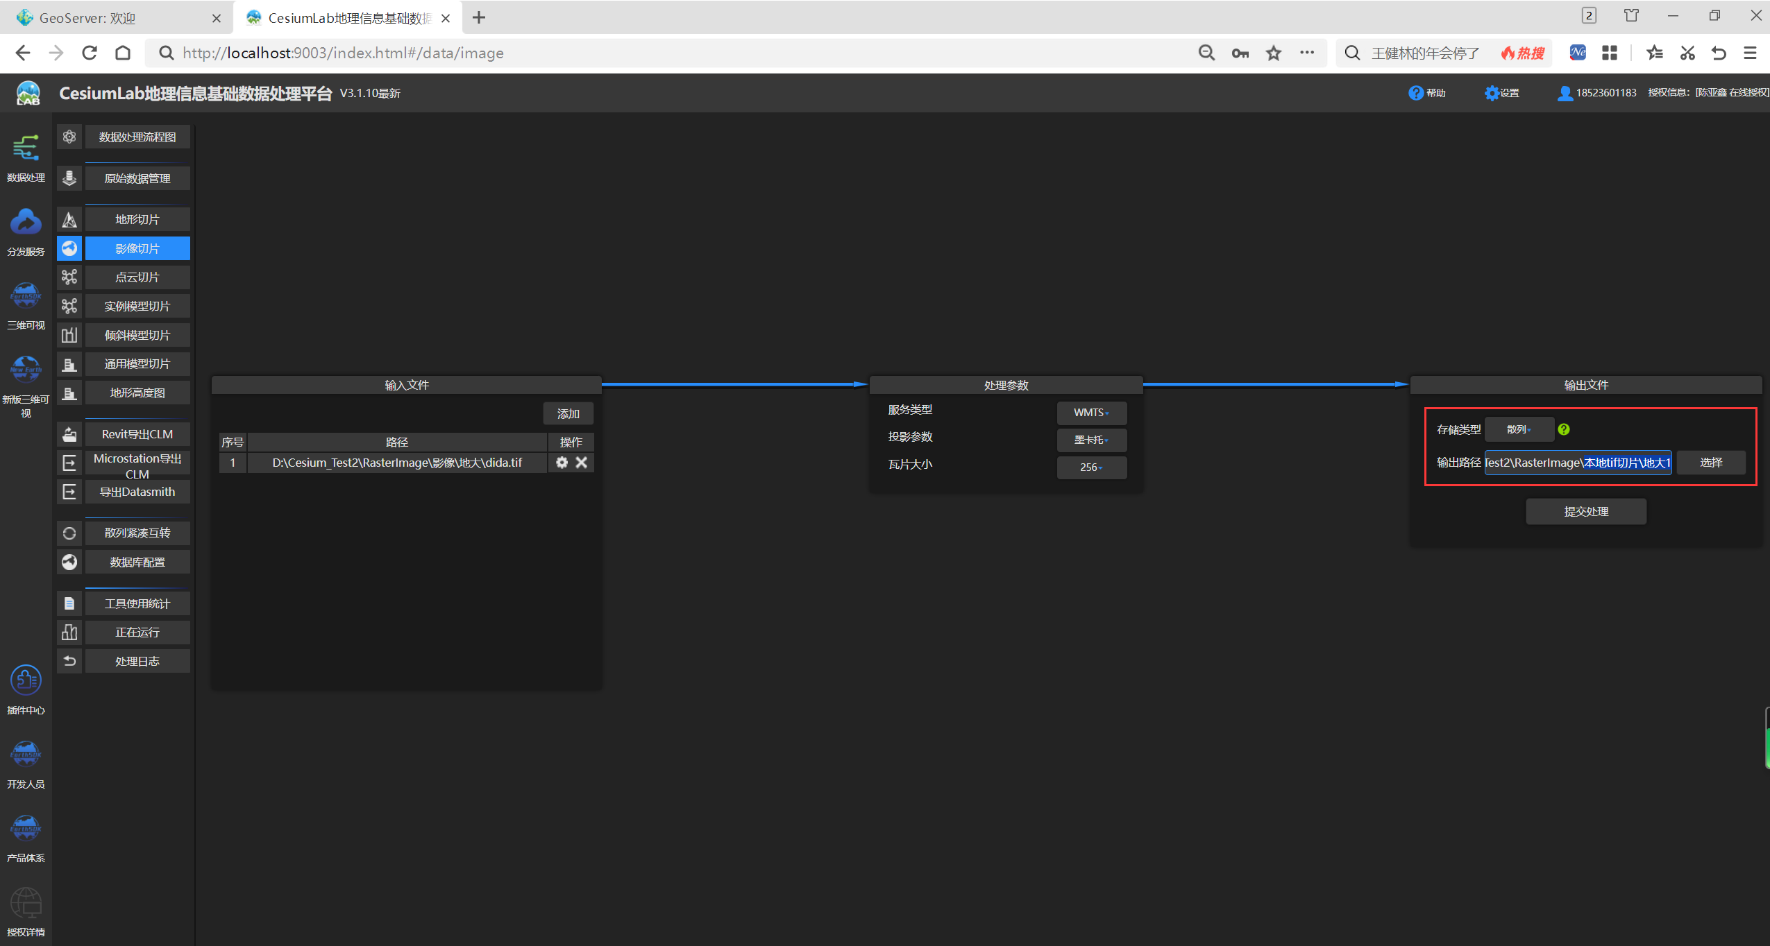Click the icon beside 倾斜模型切片
This screenshot has width=1770, height=946.
coord(69,335)
